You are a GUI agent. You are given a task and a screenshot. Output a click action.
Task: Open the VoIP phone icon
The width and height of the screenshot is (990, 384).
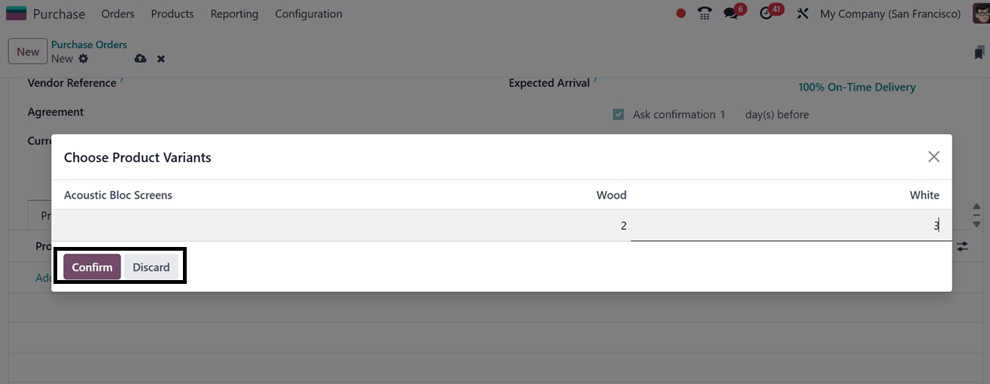[705, 14]
